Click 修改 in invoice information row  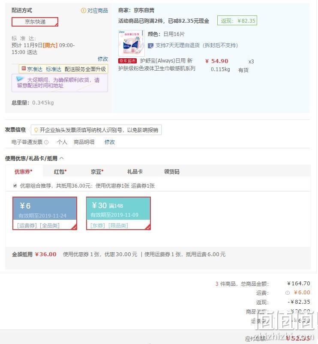[110, 142]
